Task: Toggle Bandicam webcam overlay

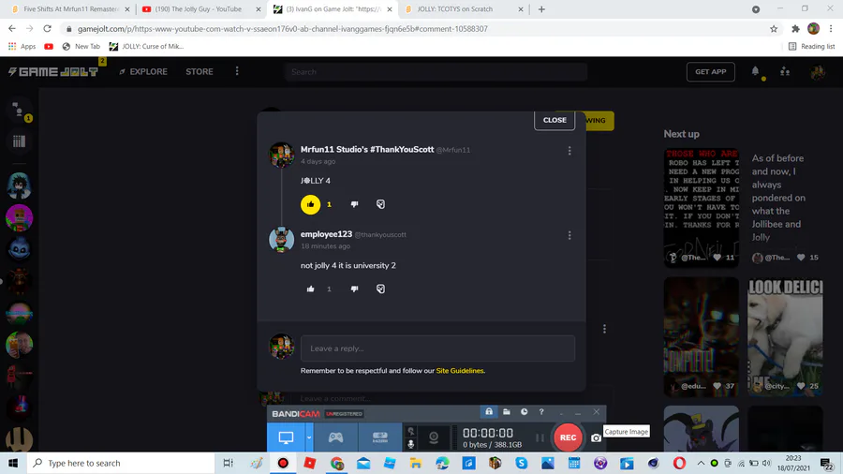Action: coord(434,437)
